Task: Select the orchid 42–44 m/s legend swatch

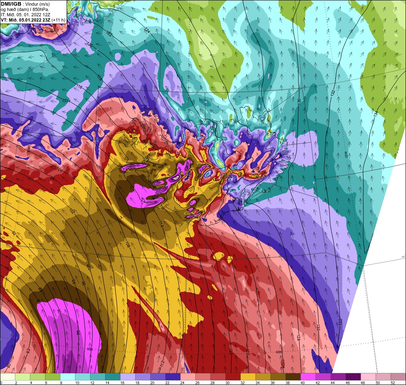Action: point(323,377)
